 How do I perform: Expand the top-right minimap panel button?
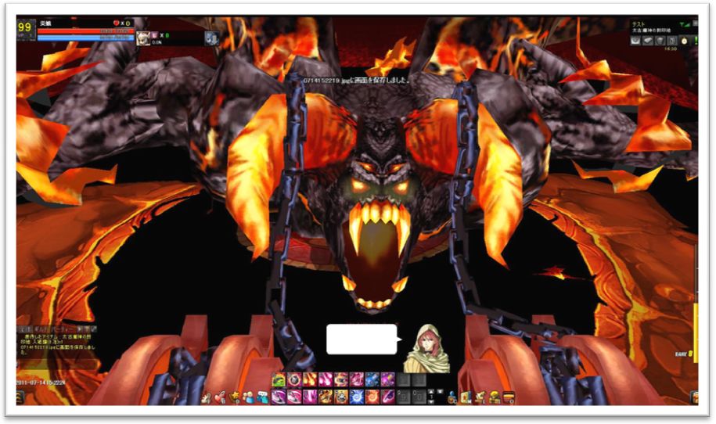[695, 23]
